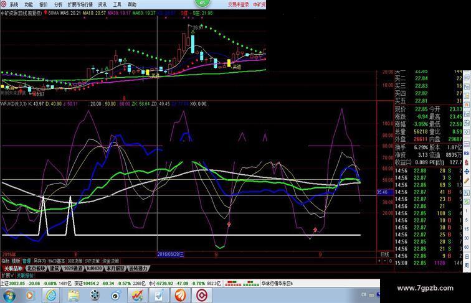This screenshot has height=303, width=471.
Task: Click the plus zoom button under 日线
Action: click(379, 261)
